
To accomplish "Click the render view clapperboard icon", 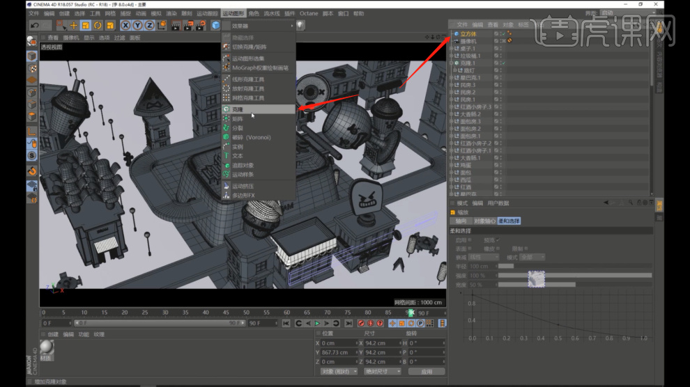I will [176, 26].
